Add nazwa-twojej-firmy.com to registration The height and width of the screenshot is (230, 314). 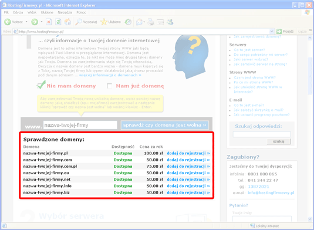[x=188, y=160]
